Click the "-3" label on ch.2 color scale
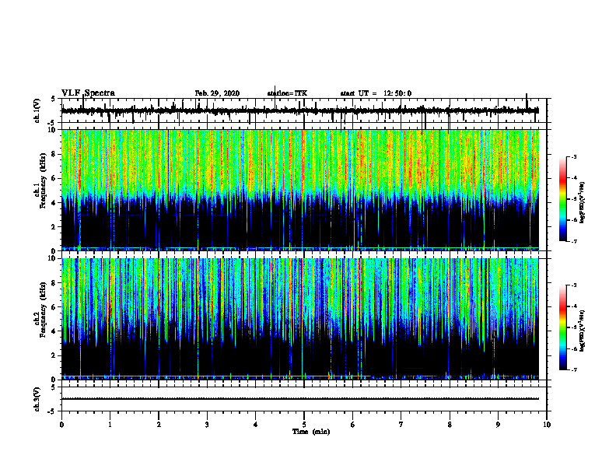616x476 pixels. tap(573, 285)
